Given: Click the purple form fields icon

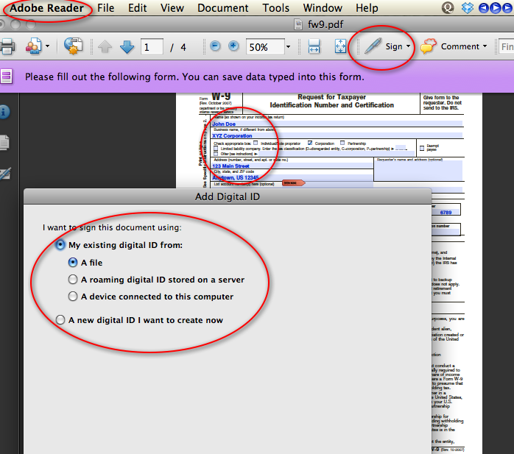Looking at the screenshot, I should tap(7, 77).
